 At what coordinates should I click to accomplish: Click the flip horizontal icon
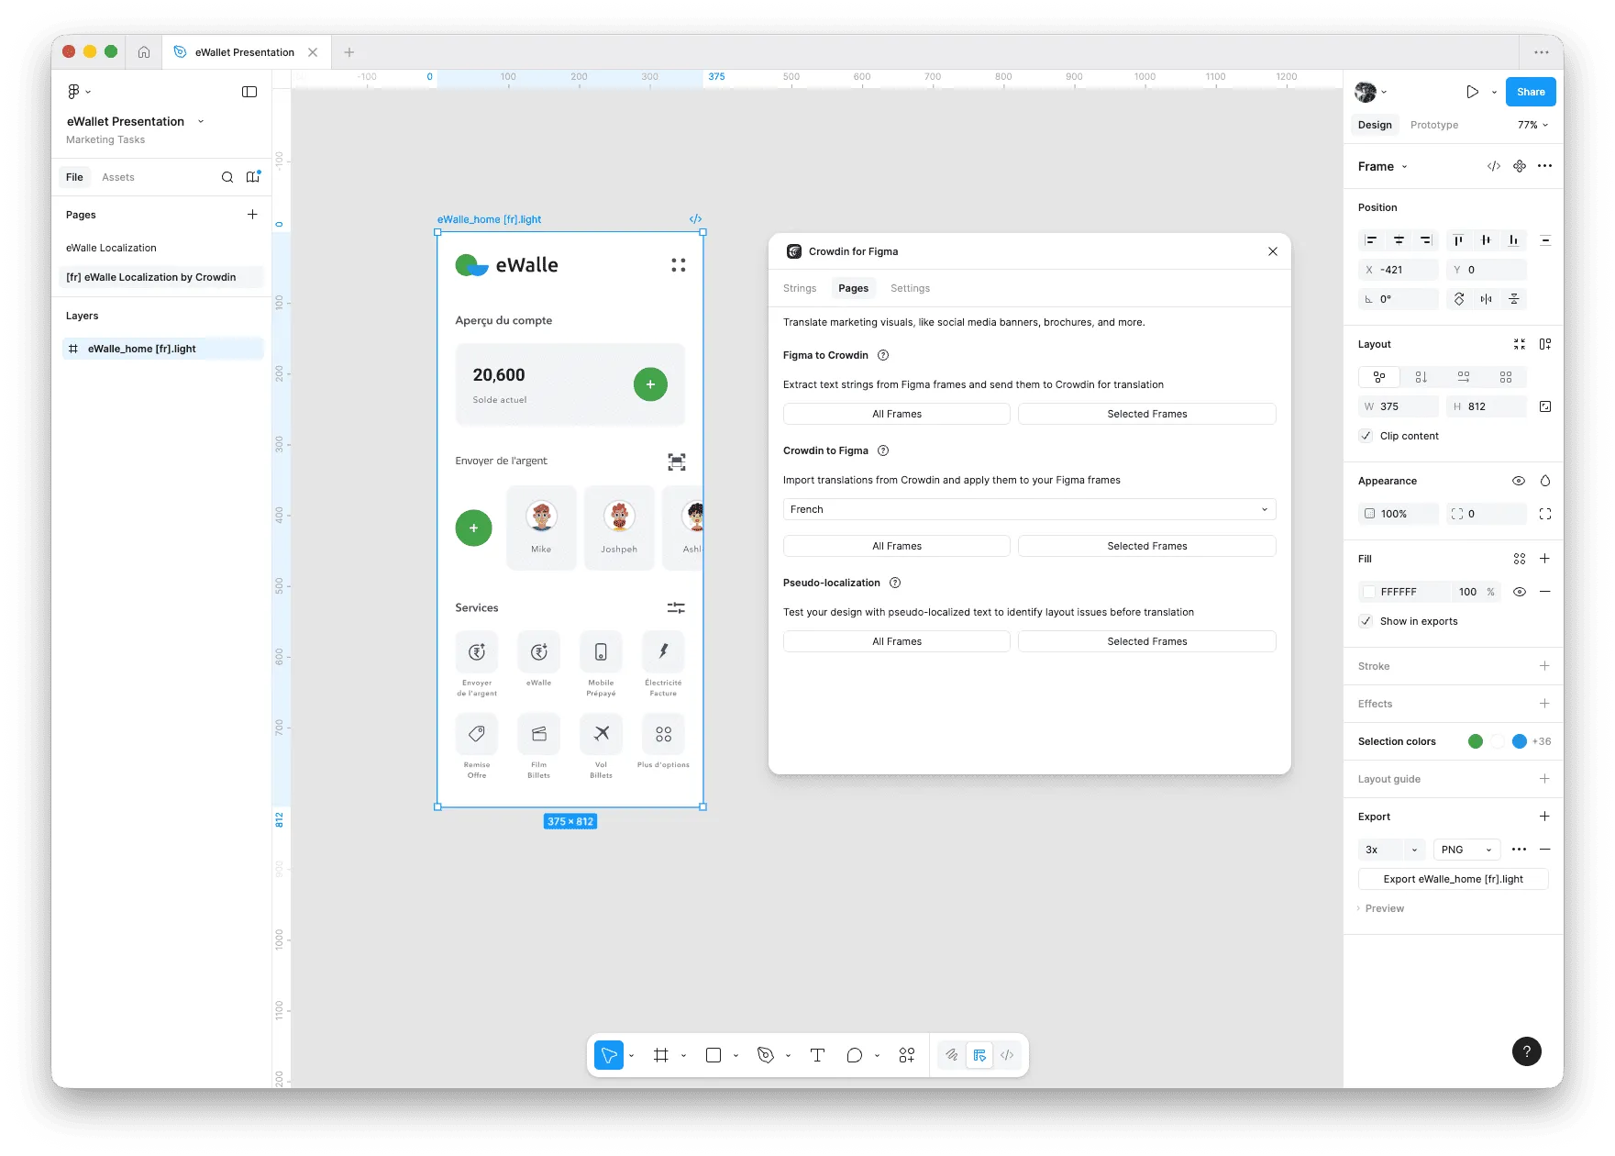(x=1486, y=298)
